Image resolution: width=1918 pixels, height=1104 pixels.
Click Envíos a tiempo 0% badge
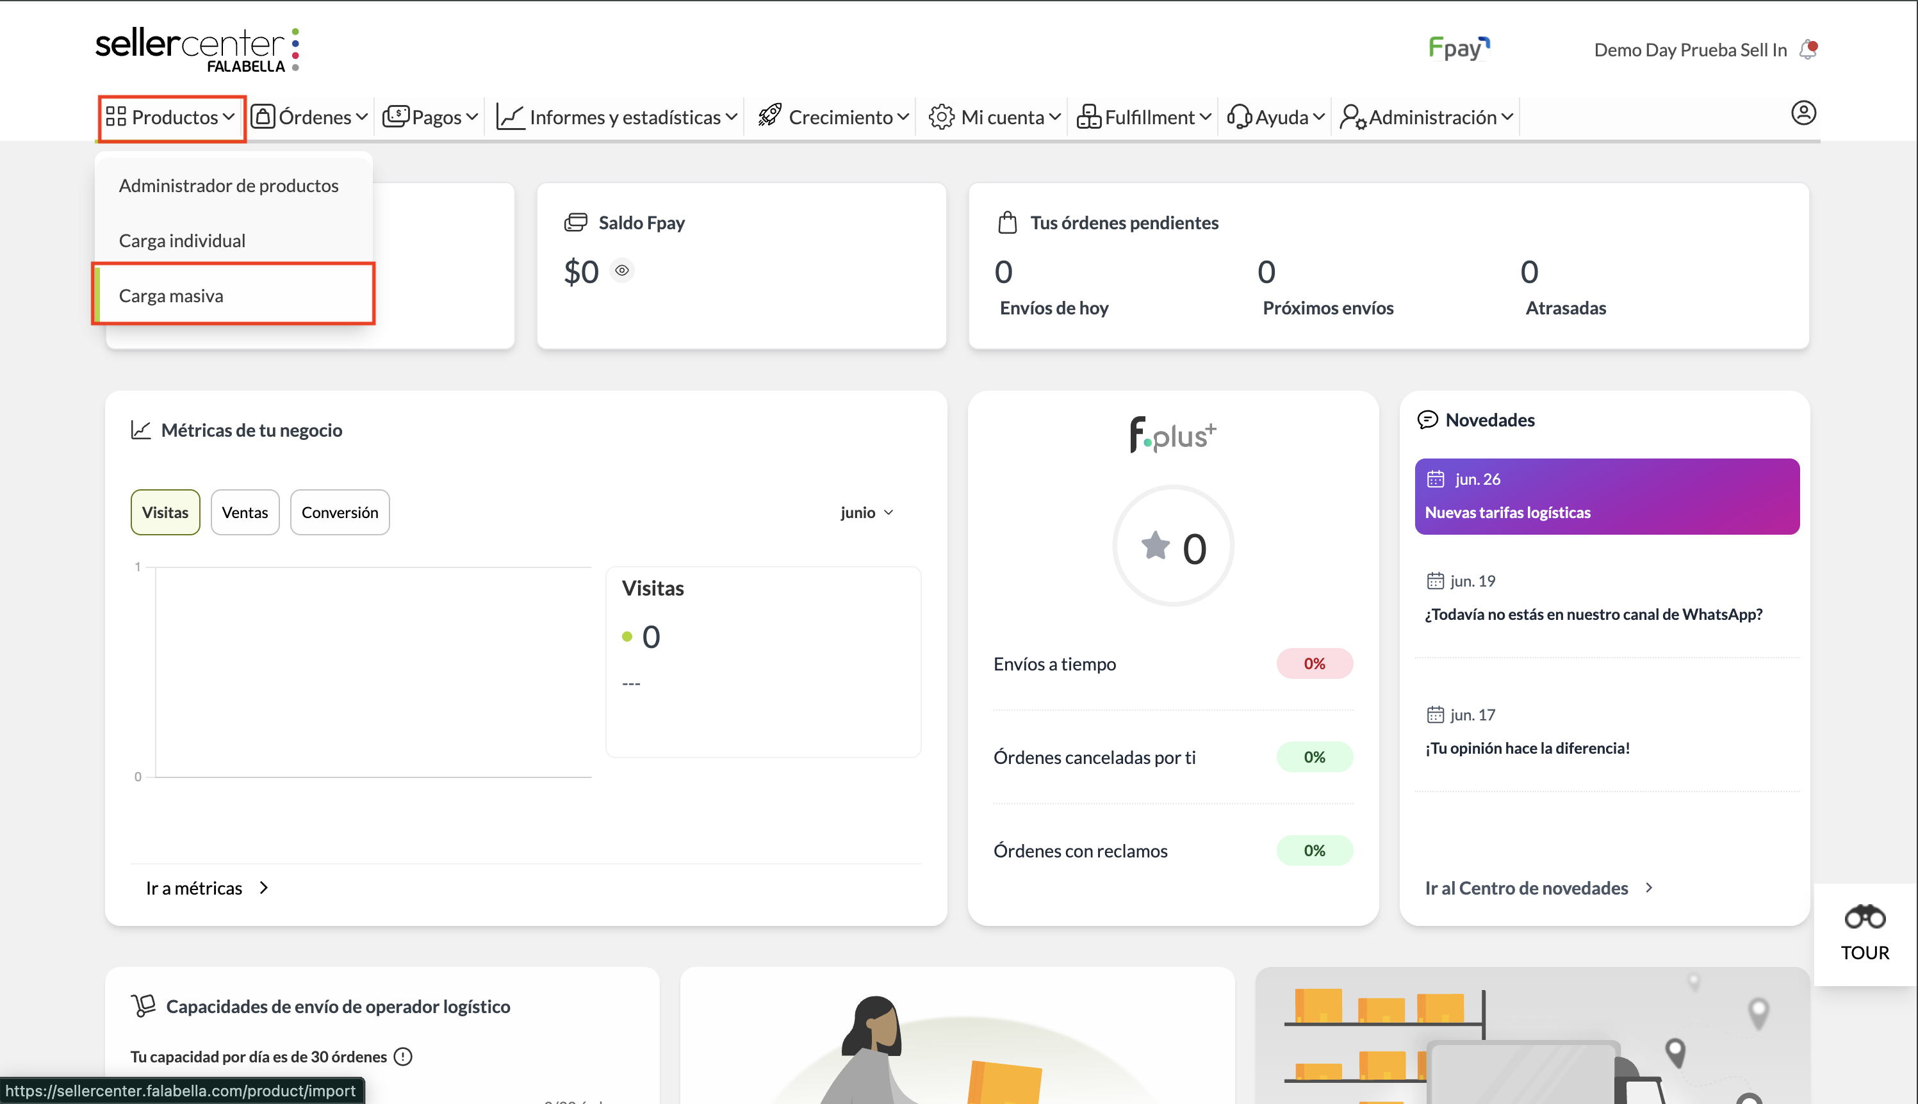tap(1315, 663)
